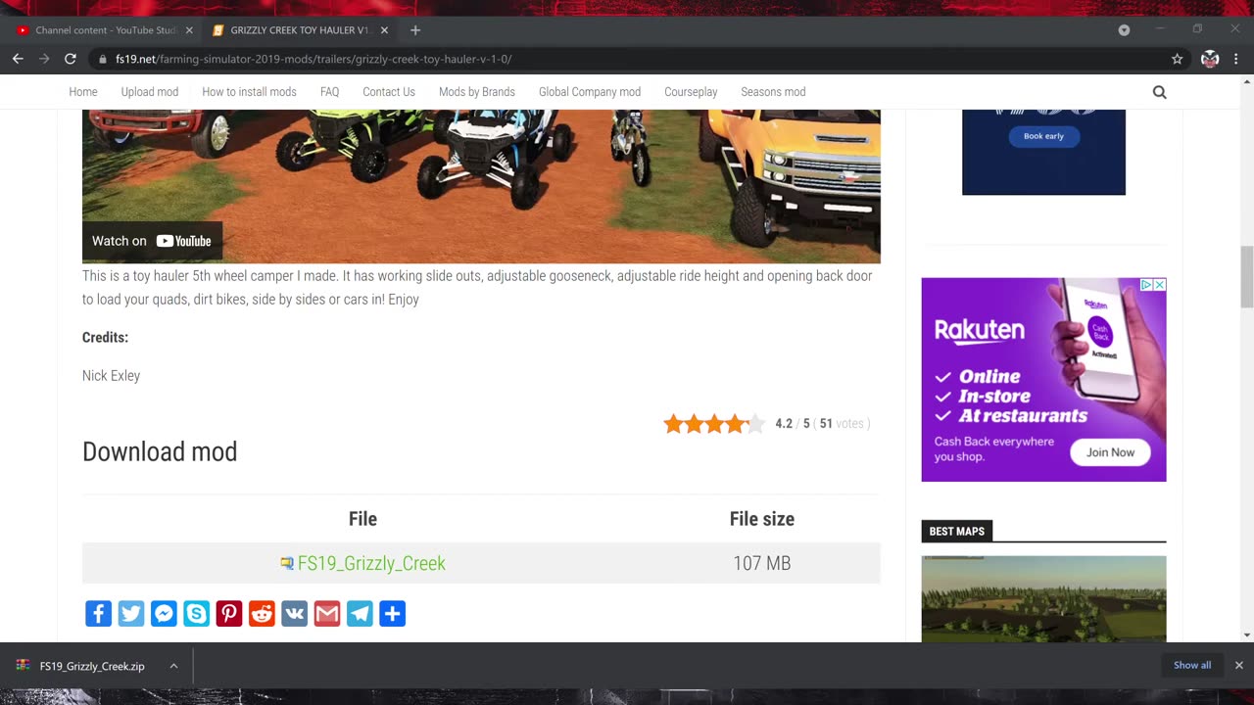The height and width of the screenshot is (705, 1254).
Task: Open the blue plus More share options
Action: 393,614
